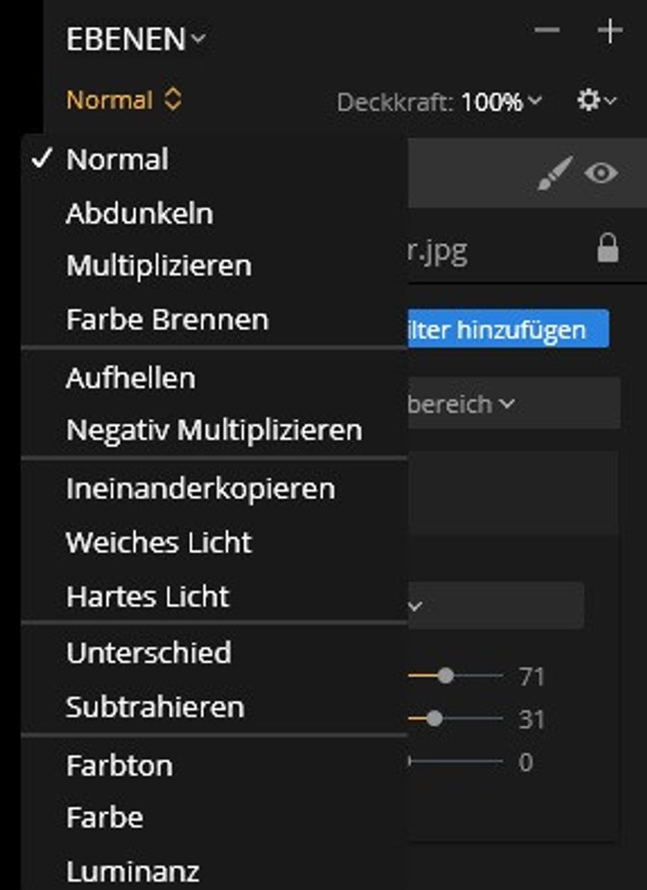
Task: Click the blue Filter hinzufügen button
Action: pos(508,329)
